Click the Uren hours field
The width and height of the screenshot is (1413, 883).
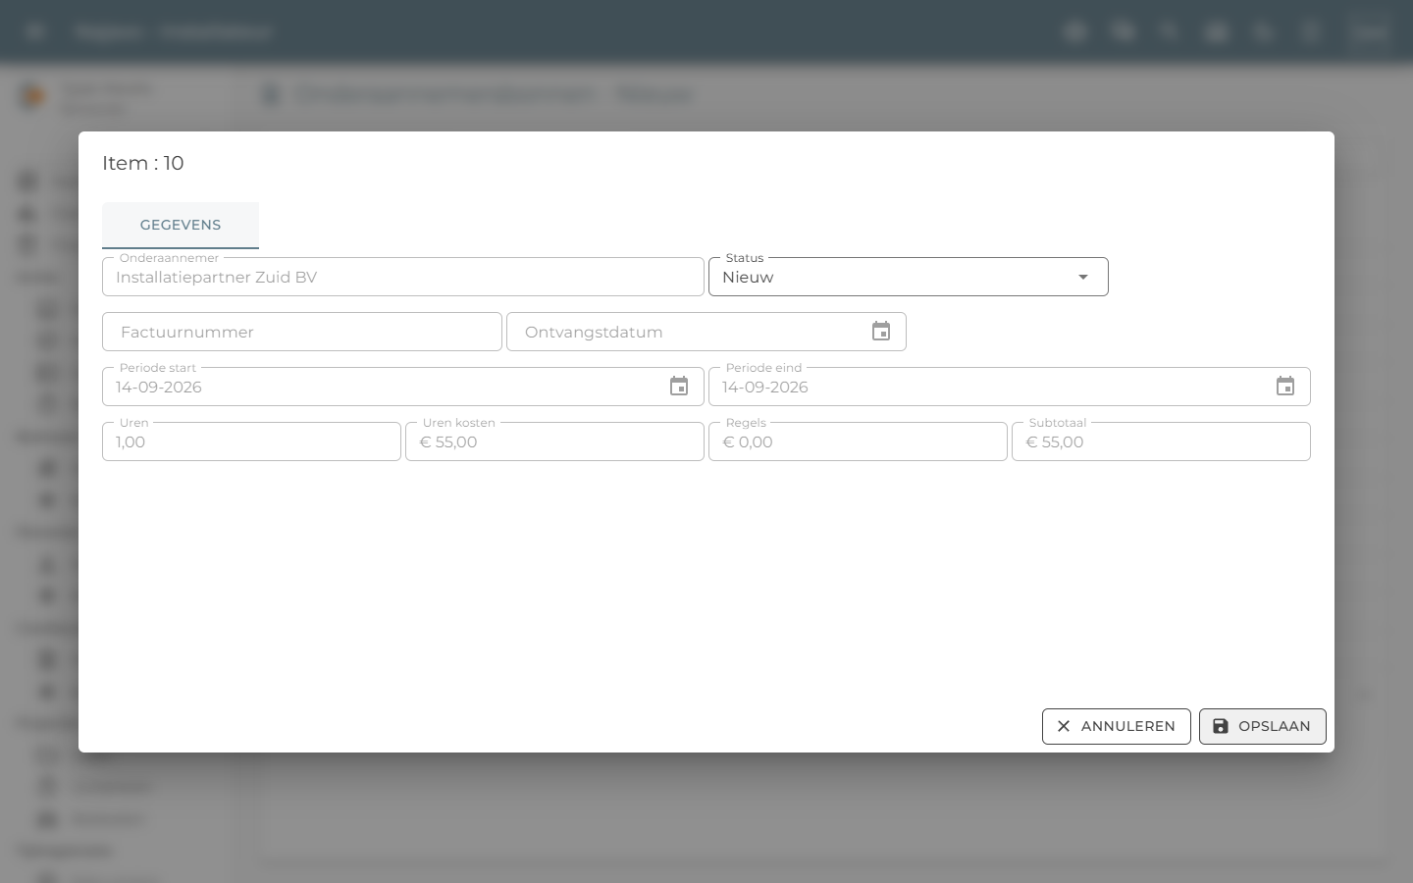tap(251, 441)
